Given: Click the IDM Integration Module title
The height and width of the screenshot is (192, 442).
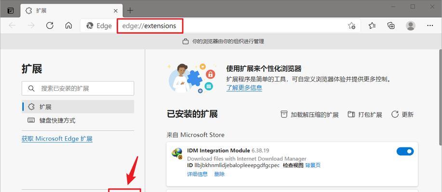Looking at the screenshot, I should click(x=218, y=150).
